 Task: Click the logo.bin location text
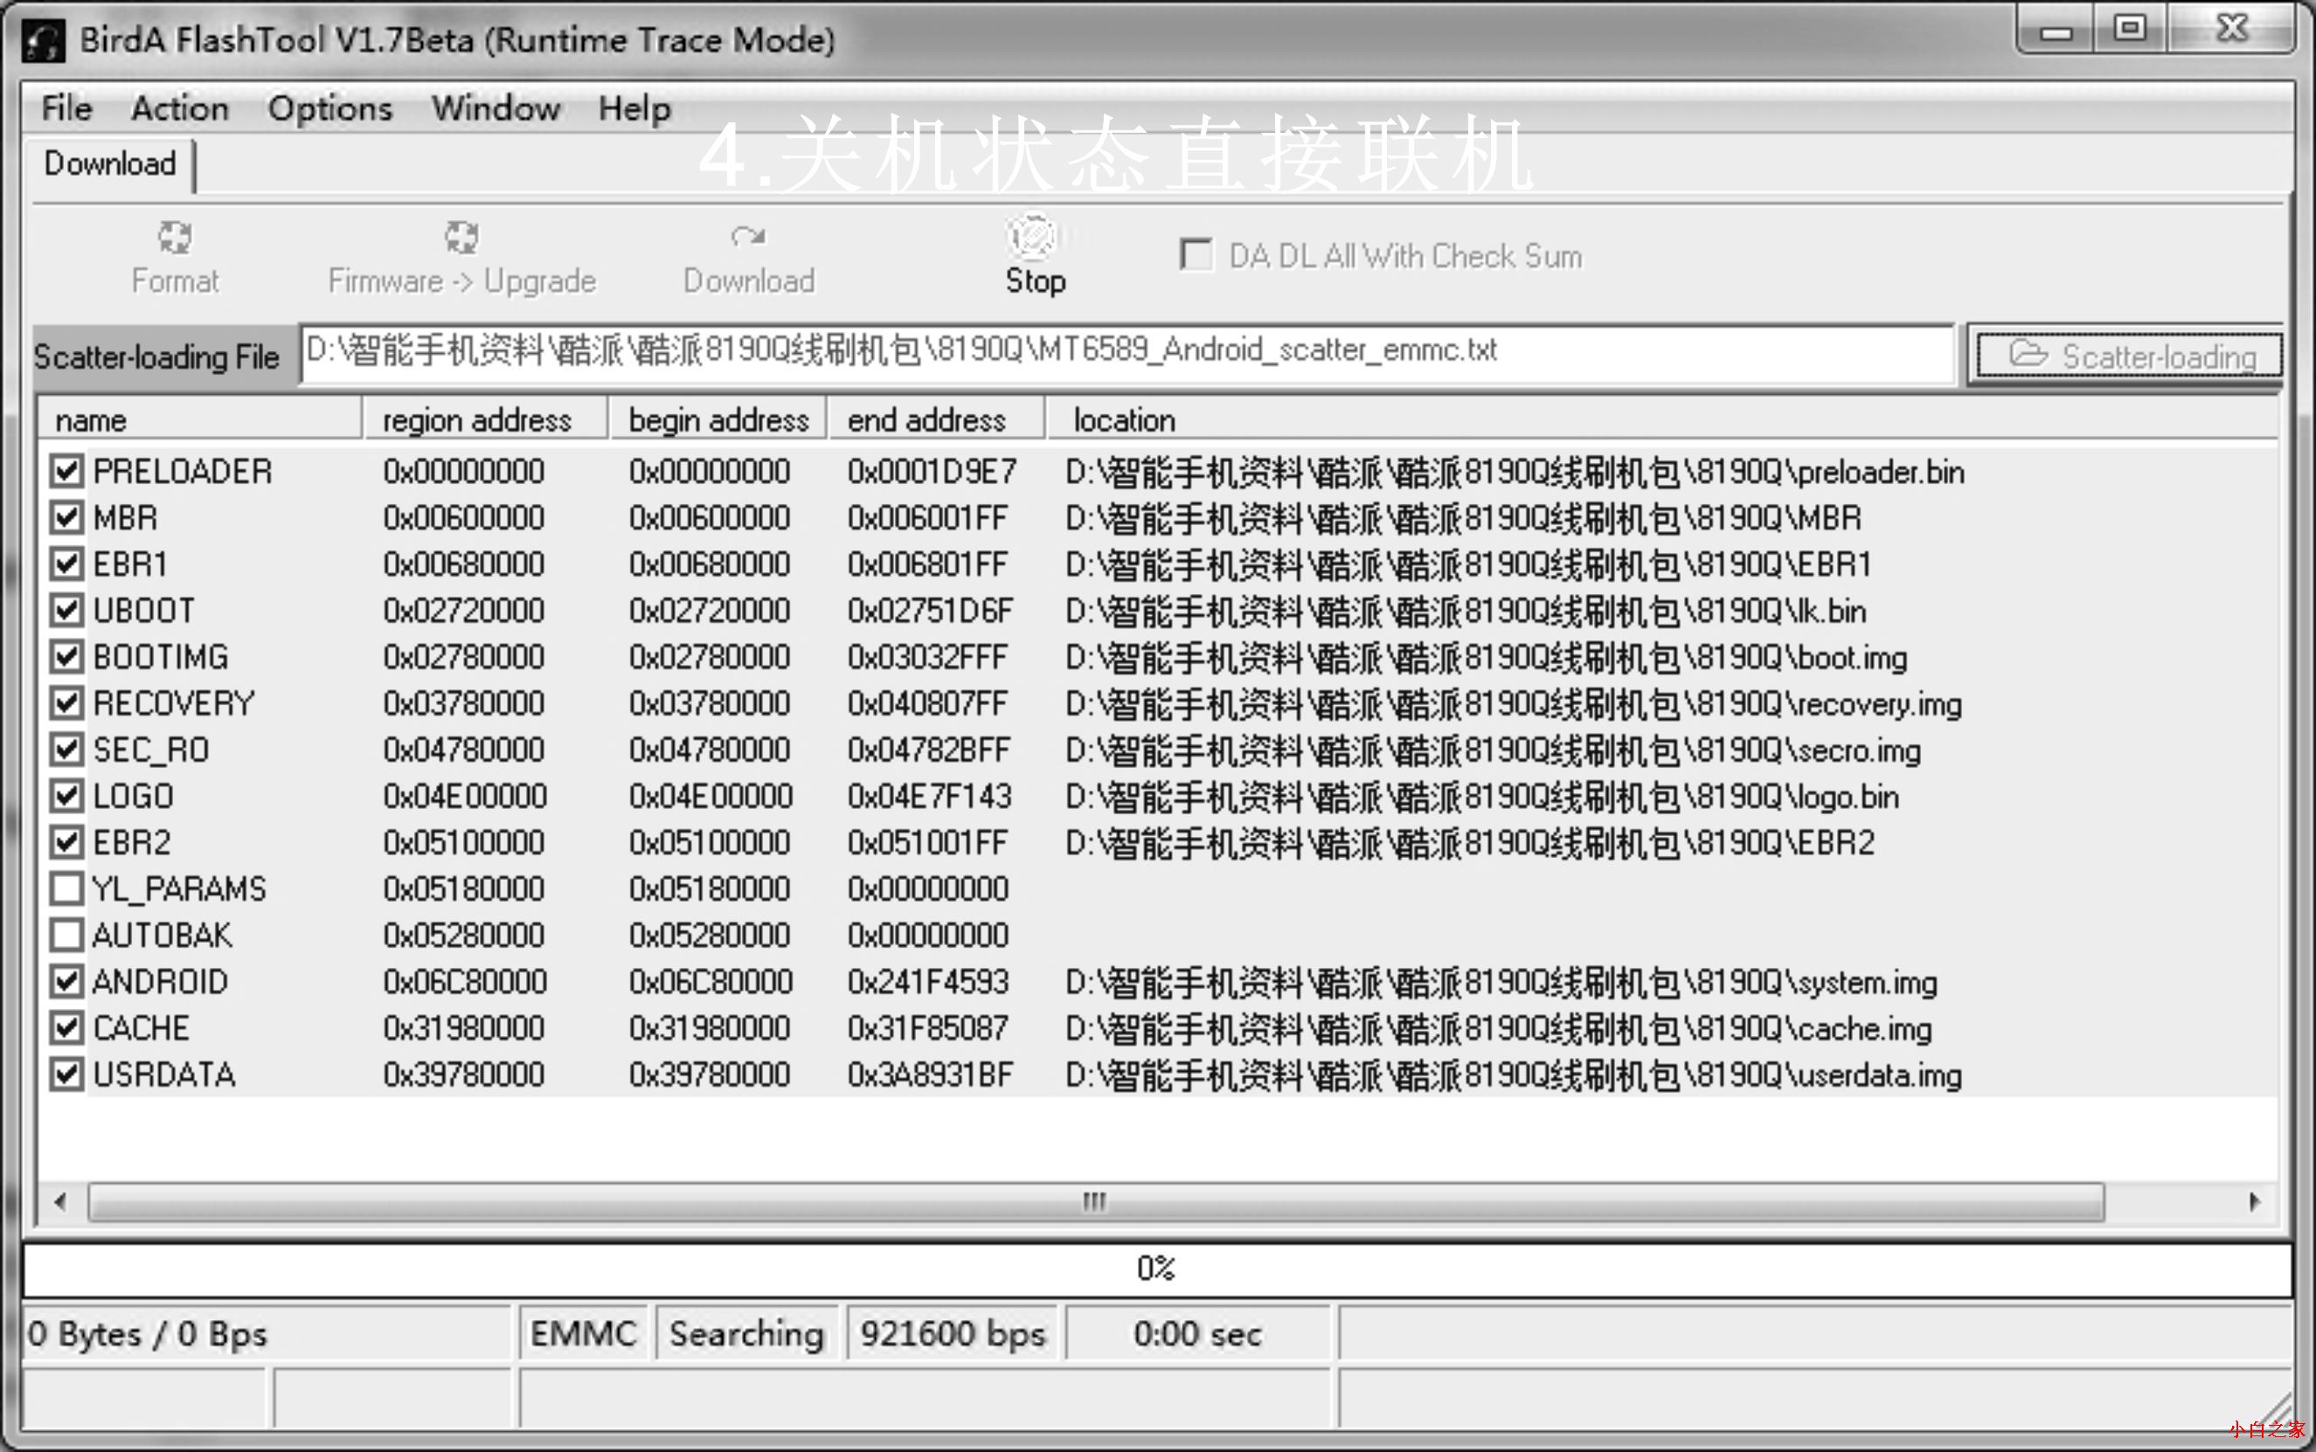1482,796
